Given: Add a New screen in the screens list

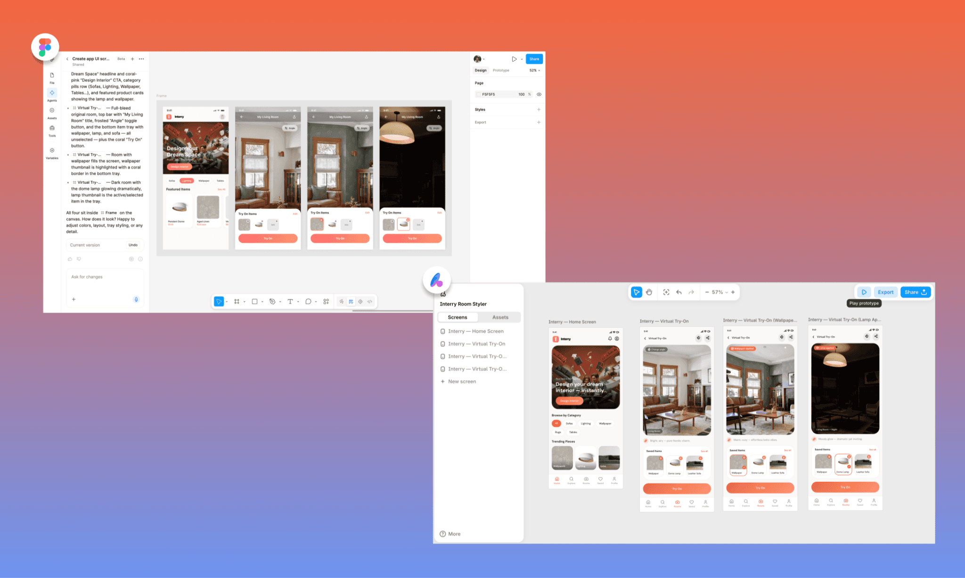Looking at the screenshot, I should click(458, 381).
